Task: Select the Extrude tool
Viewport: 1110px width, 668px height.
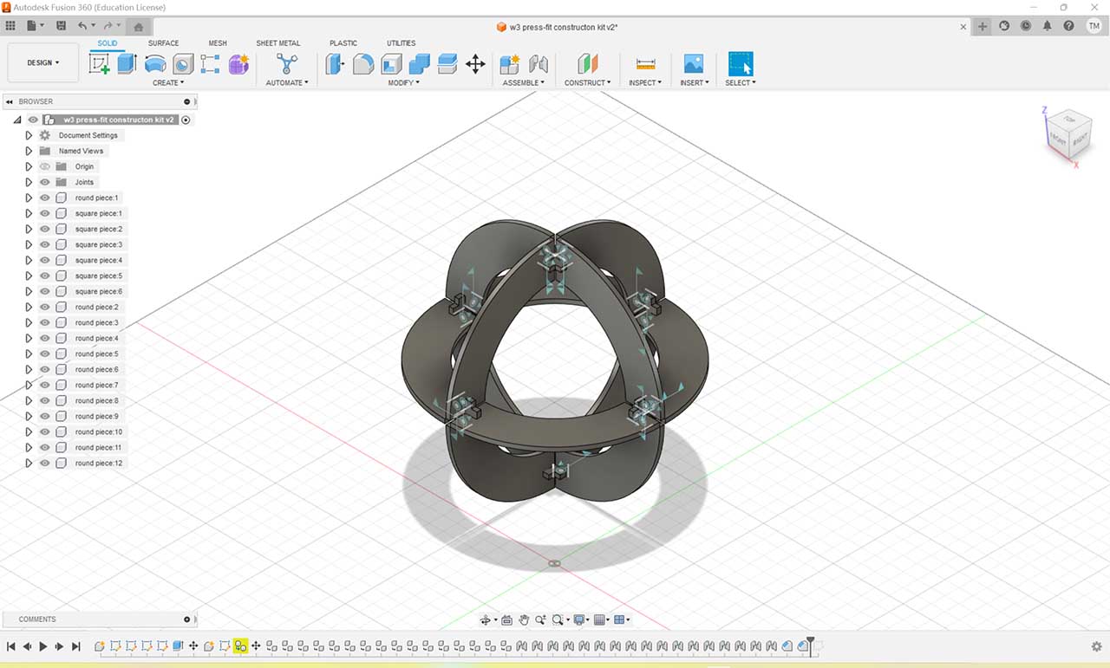Action: [127, 64]
